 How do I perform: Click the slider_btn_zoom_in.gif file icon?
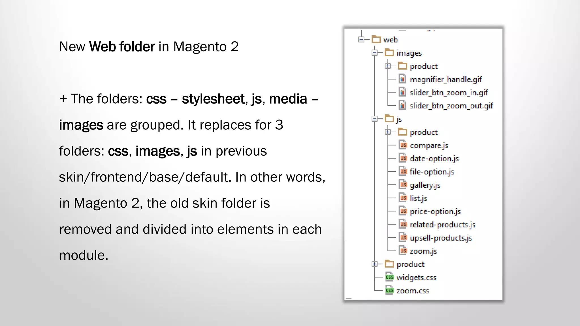click(x=402, y=92)
